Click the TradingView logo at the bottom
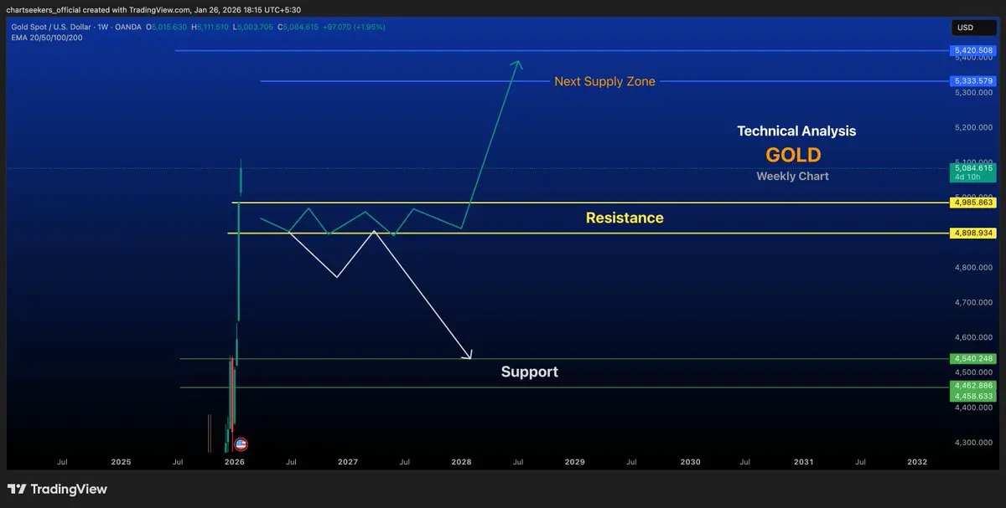 point(58,489)
